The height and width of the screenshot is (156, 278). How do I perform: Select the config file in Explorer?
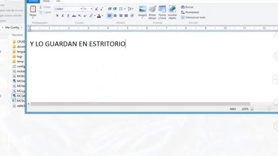pyautogui.click(x=19, y=66)
